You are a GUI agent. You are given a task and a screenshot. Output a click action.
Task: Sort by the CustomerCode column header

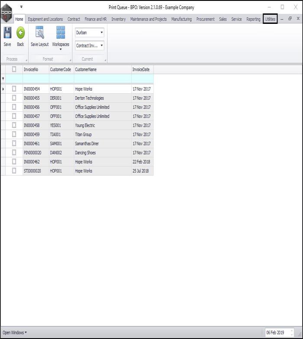click(x=62, y=69)
